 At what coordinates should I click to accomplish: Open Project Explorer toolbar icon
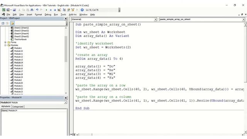tap(64, 10)
